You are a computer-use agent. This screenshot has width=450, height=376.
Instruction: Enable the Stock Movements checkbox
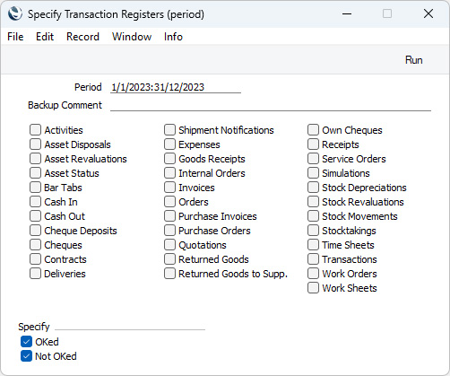pyautogui.click(x=313, y=216)
